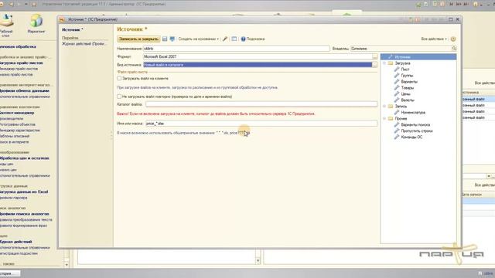Toggle Не загружать файл повторно checkbox

tap(119, 97)
